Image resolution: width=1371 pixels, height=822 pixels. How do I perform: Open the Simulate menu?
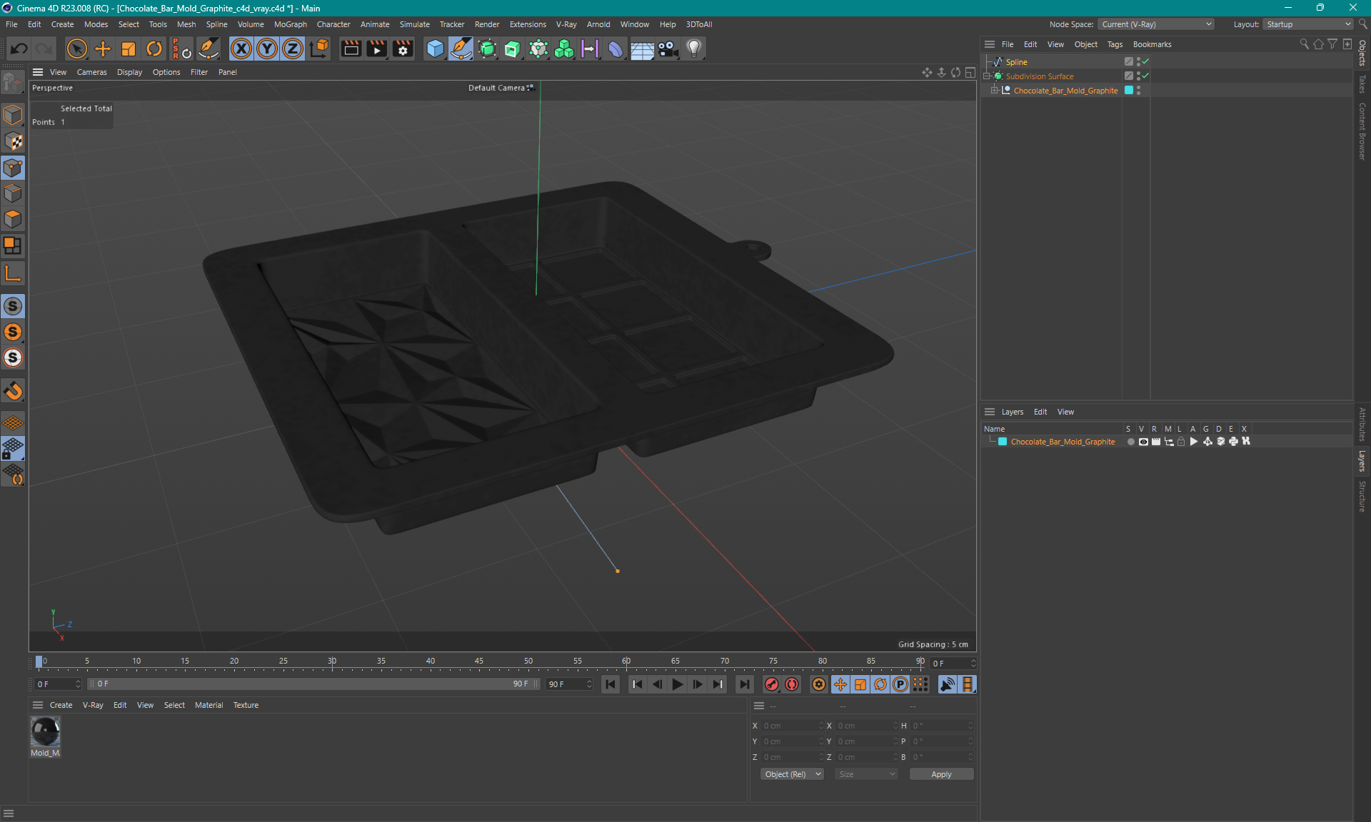click(414, 24)
